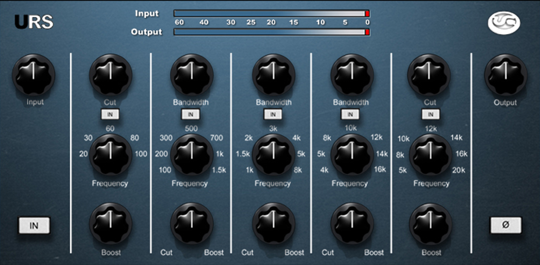Enable the IN switch on low-frequency band
The width and height of the screenshot is (540, 265).
tap(111, 114)
